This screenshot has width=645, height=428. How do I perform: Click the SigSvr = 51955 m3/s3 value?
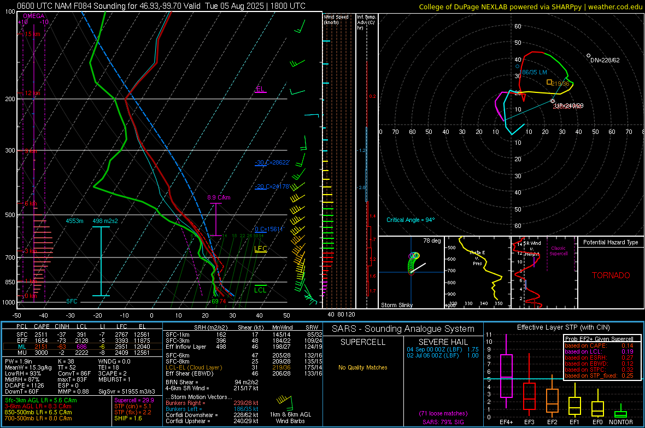(x=127, y=392)
